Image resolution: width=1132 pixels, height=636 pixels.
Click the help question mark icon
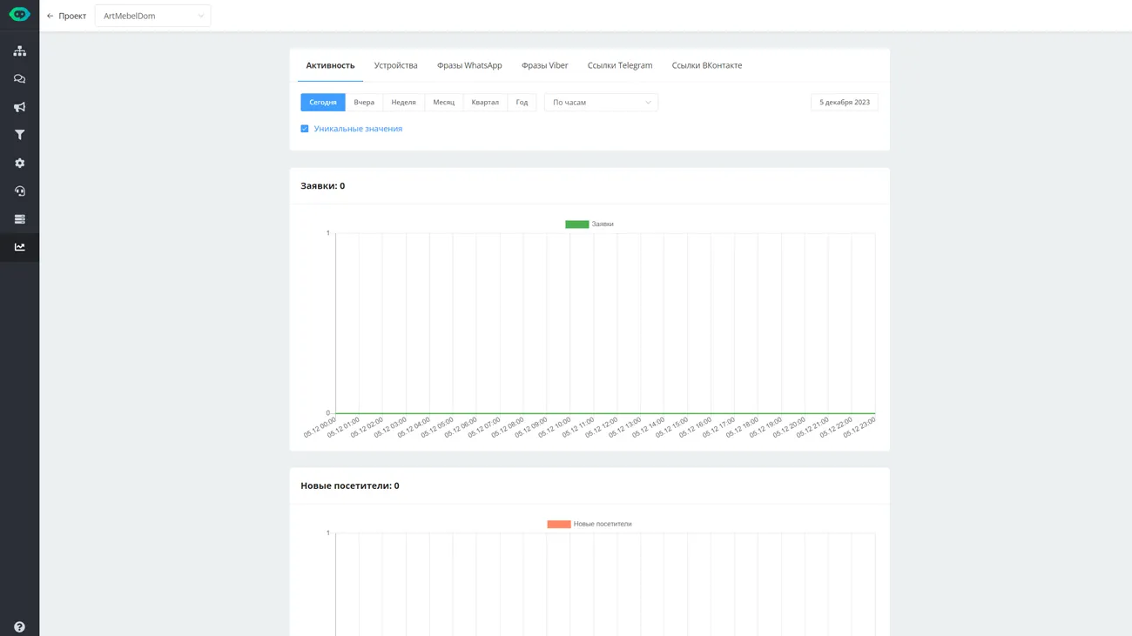pyautogui.click(x=19, y=626)
